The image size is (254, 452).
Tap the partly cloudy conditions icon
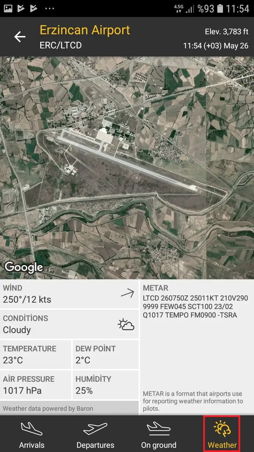pyautogui.click(x=126, y=324)
